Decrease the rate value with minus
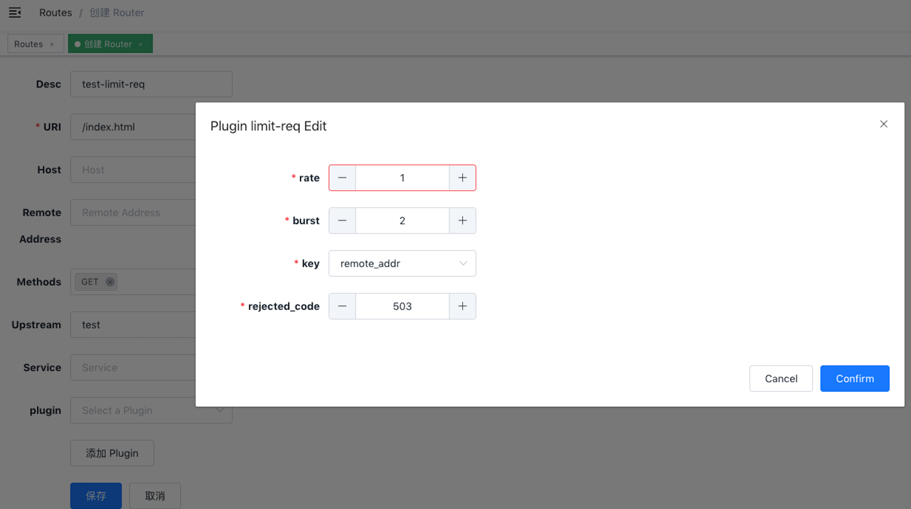Image resolution: width=911 pixels, height=509 pixels. point(342,178)
